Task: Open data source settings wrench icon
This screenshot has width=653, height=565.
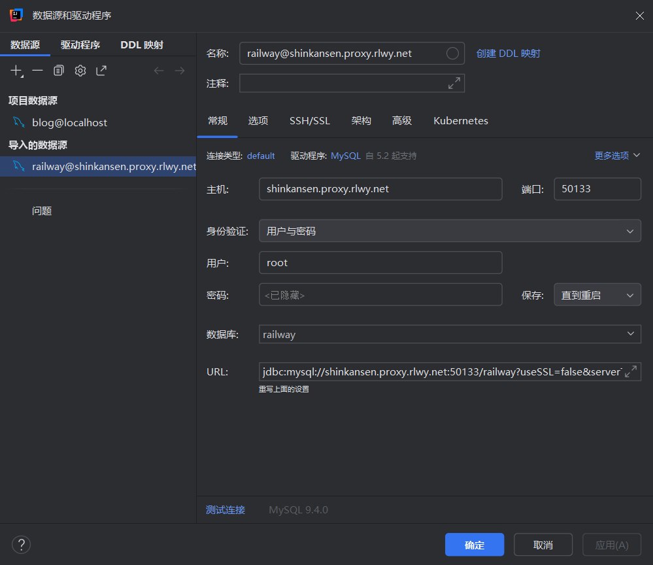Action: [x=80, y=71]
